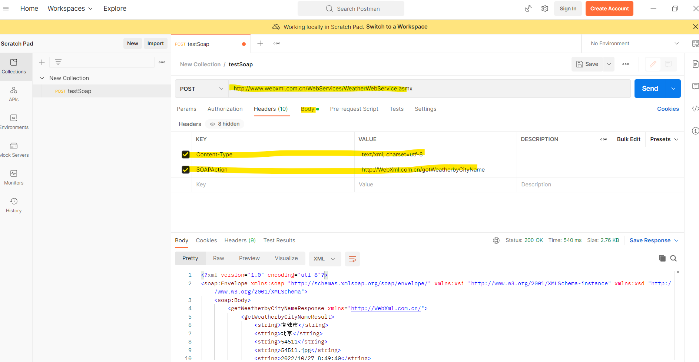Collapse the New Collection tree
Viewport: 699px width, 362px height.
pos(42,78)
